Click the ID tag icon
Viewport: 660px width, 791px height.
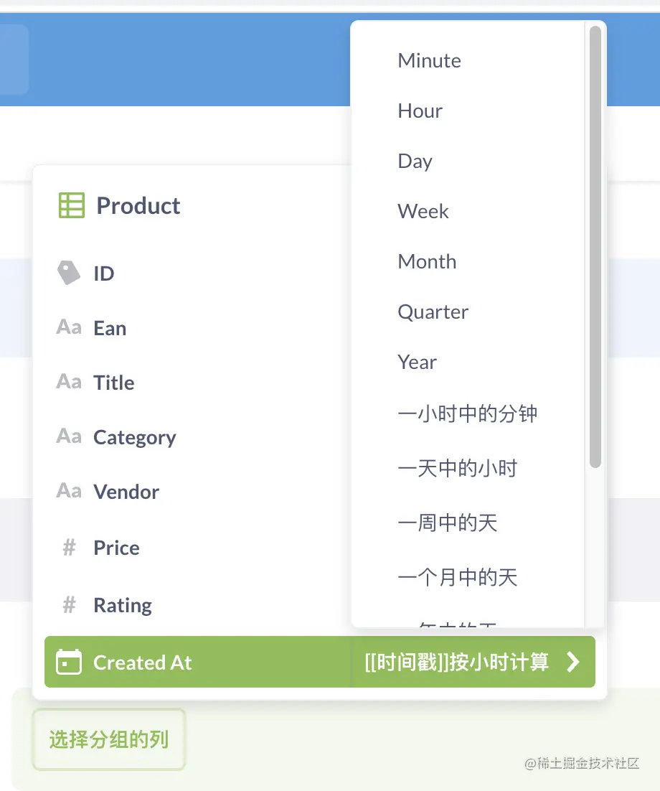[69, 273]
